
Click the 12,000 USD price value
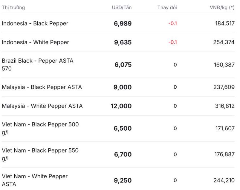pyautogui.click(x=121, y=106)
